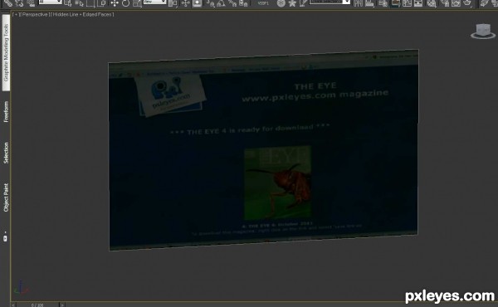Image resolution: width=498 pixels, height=307 pixels.
Task: Open the selection filter dropdown
Action: click(x=50, y=2)
